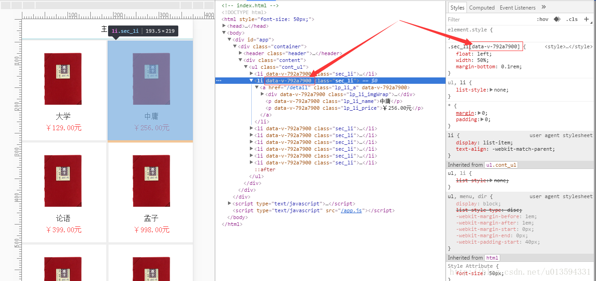
Task: Click the display: list-item declaration
Action: (484, 143)
